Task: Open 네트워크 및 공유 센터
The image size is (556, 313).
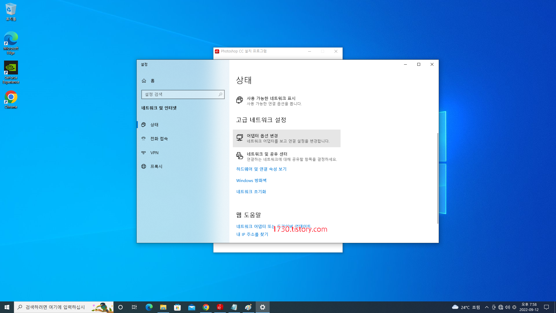Action: click(x=286, y=156)
